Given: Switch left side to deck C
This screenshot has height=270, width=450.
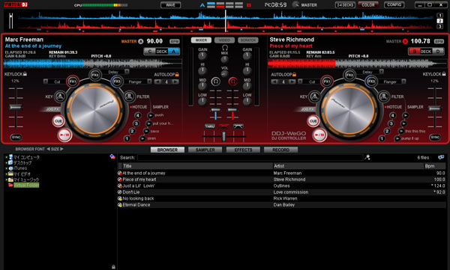Looking at the screenshot, I should pos(149,52).
